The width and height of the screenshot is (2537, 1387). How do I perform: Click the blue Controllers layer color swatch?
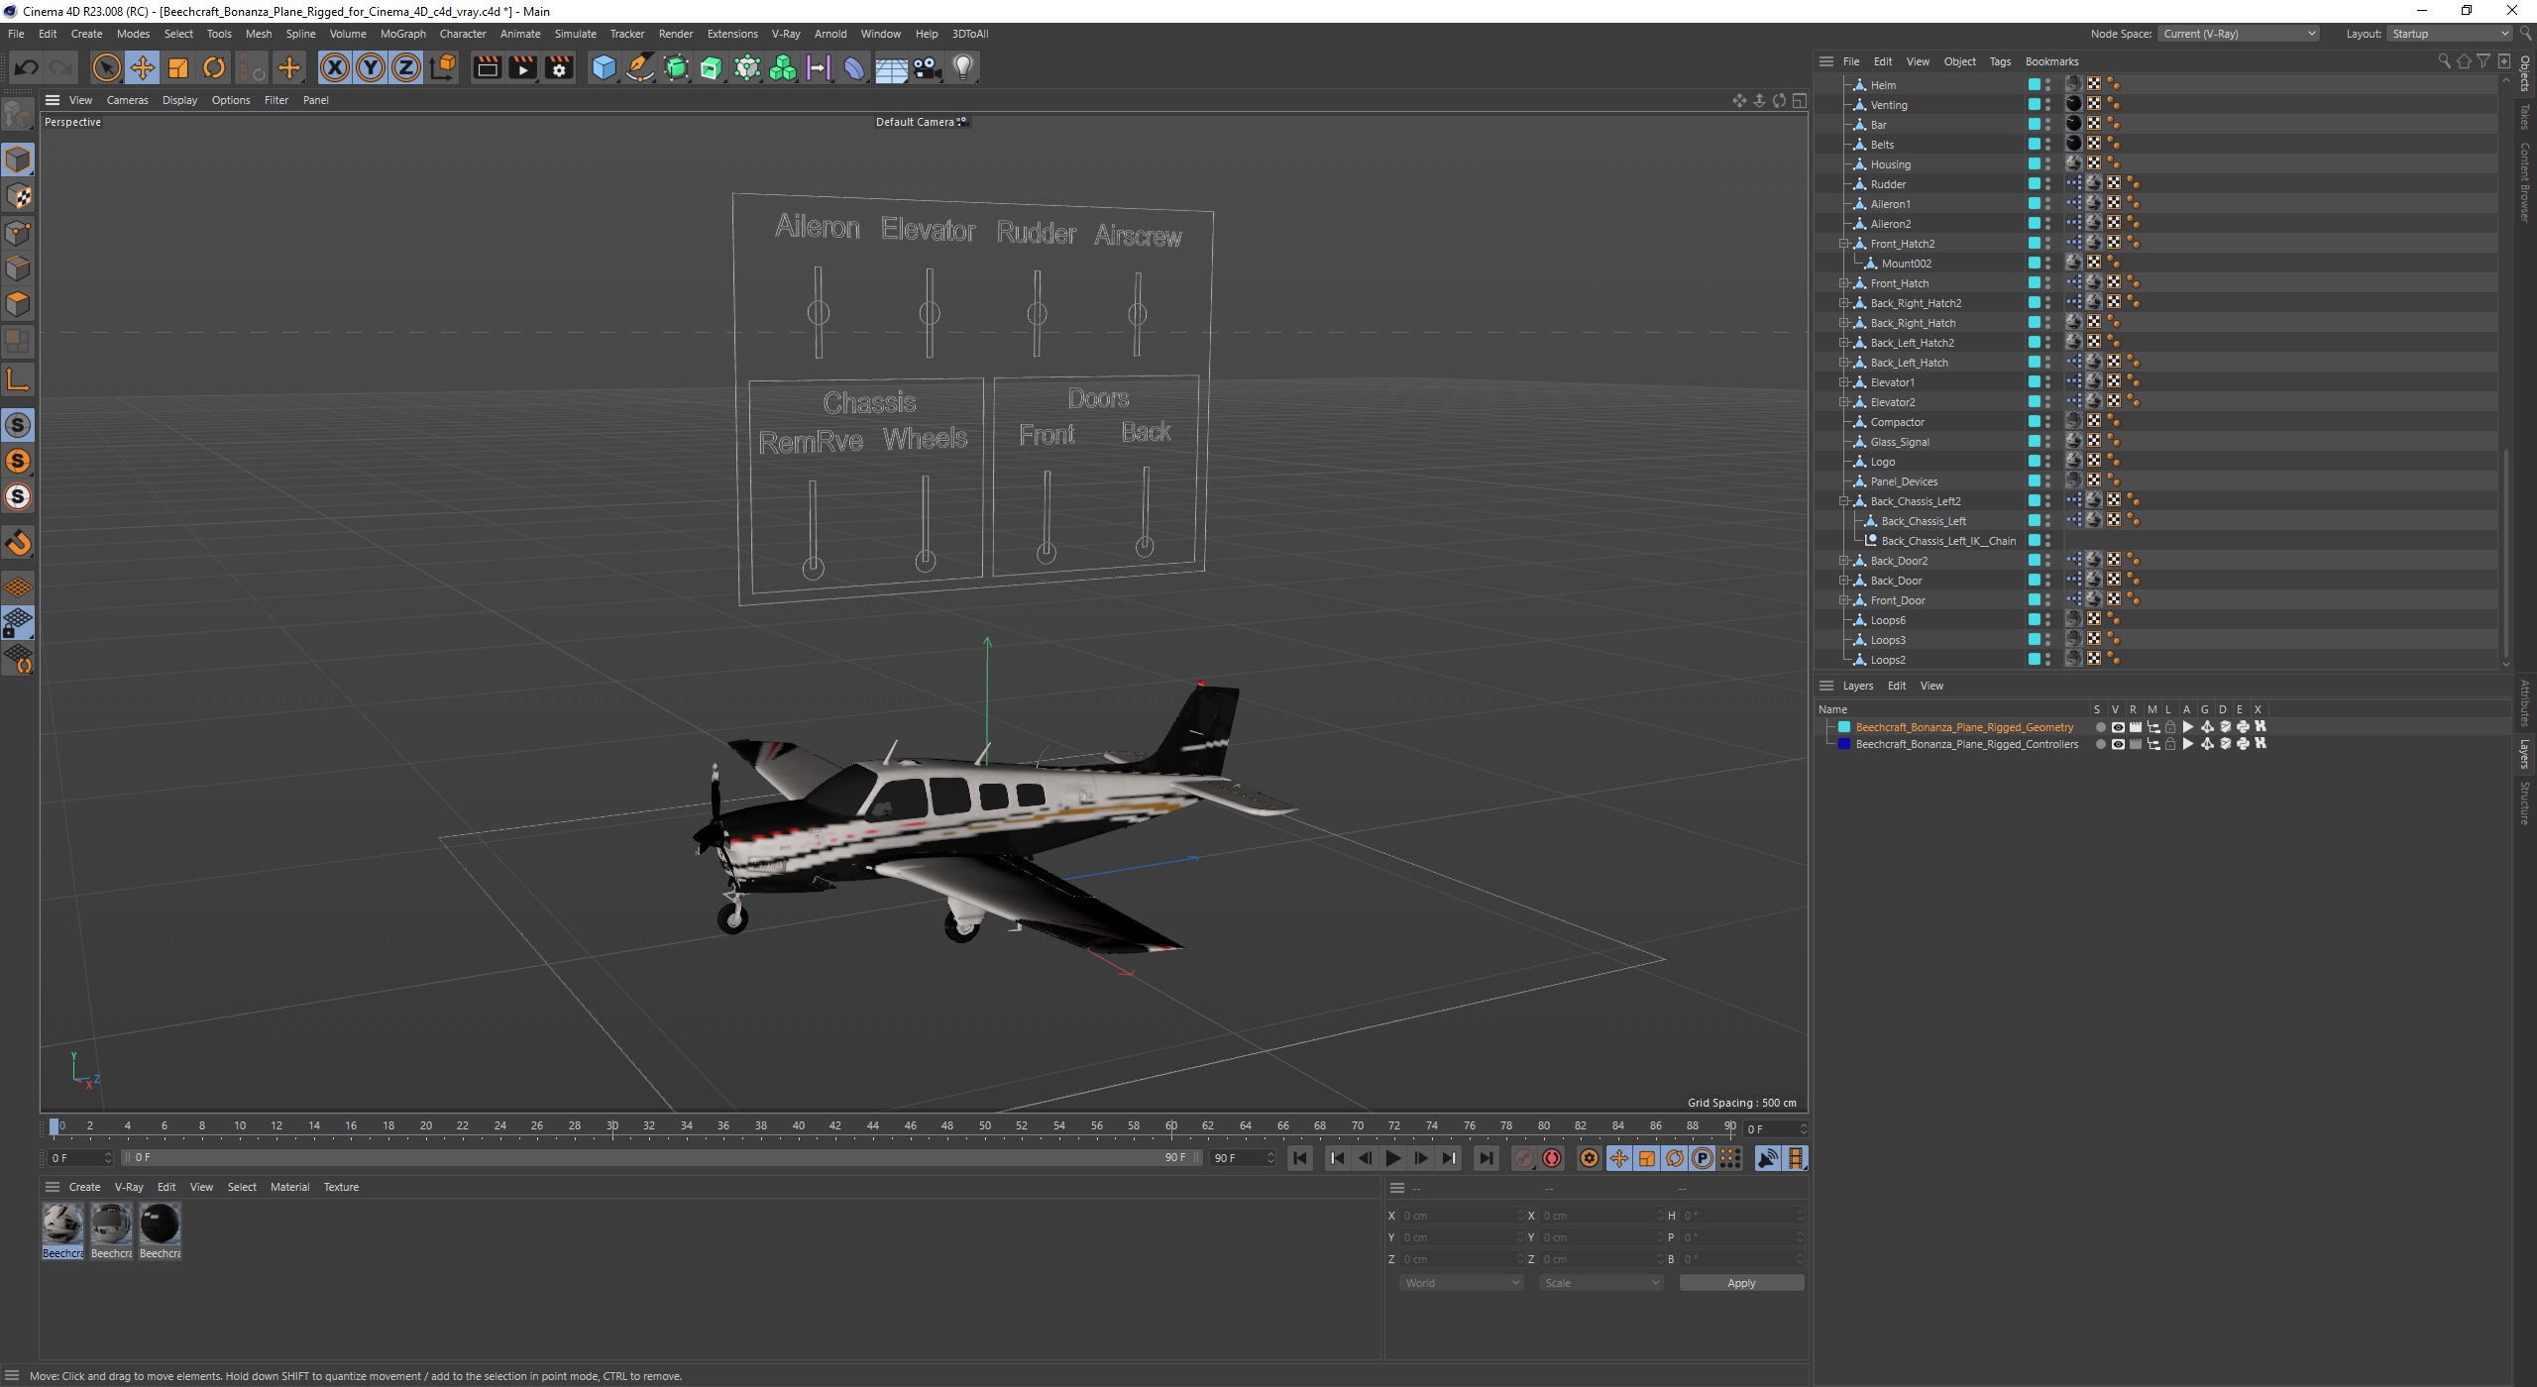coord(1844,744)
